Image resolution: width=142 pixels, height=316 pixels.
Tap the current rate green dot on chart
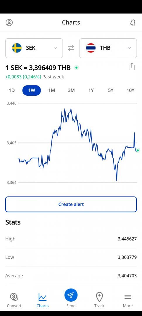138,150
